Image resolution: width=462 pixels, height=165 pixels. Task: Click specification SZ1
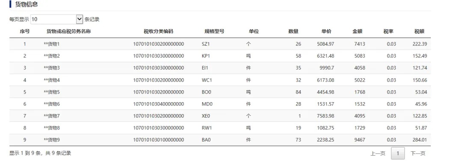tap(206, 44)
